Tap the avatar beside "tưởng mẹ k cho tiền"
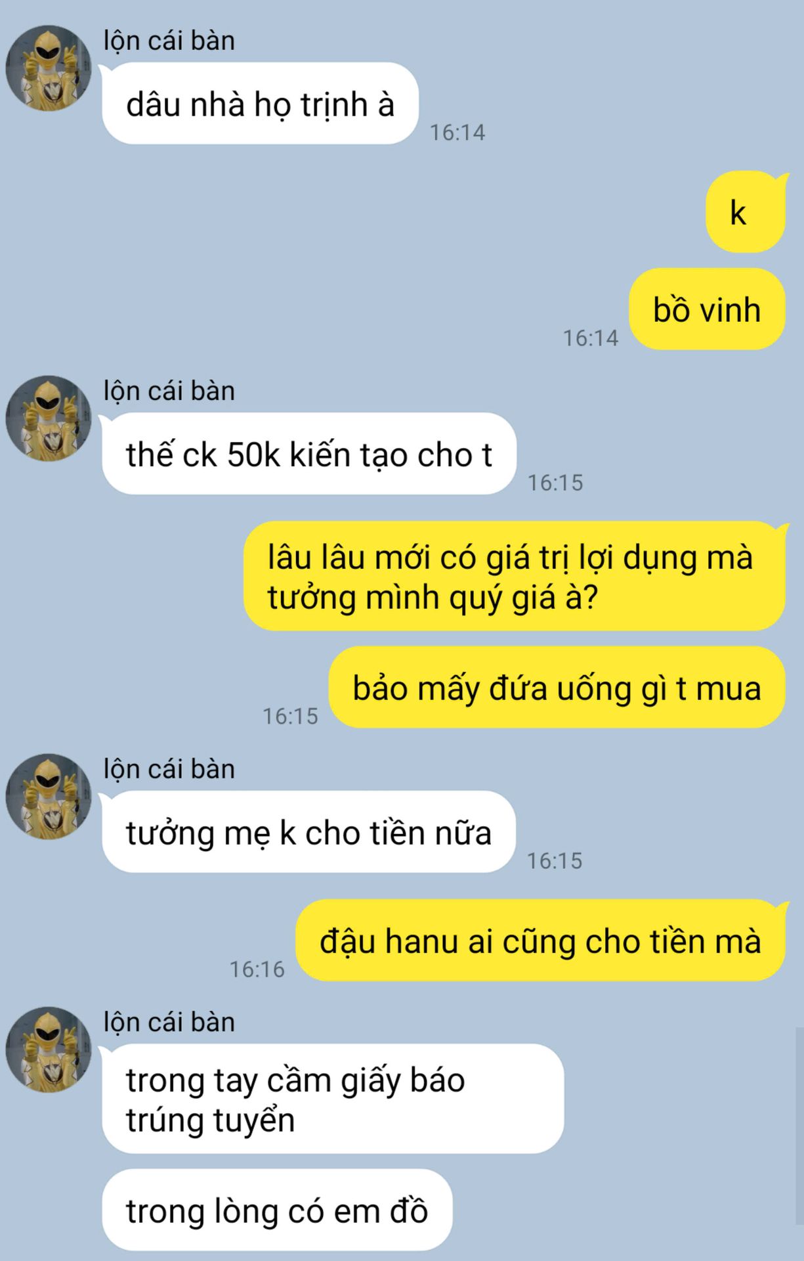 (x=49, y=797)
